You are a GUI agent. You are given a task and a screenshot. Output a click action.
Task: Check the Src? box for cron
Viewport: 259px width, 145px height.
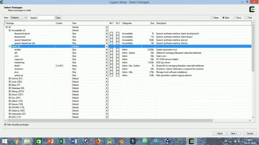117,56
